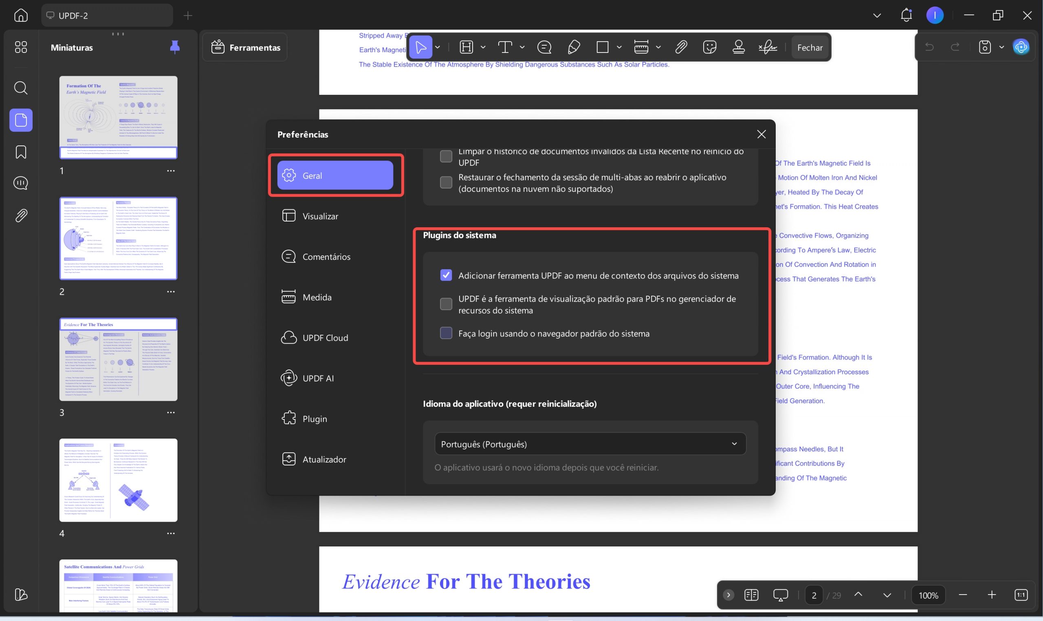This screenshot has height=621, width=1043.
Task: Open the stamp tool
Action: pos(739,47)
